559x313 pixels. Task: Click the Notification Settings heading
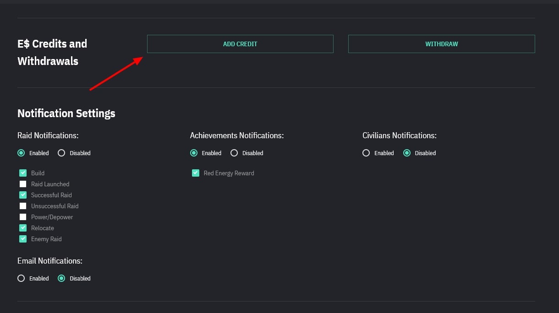click(66, 113)
